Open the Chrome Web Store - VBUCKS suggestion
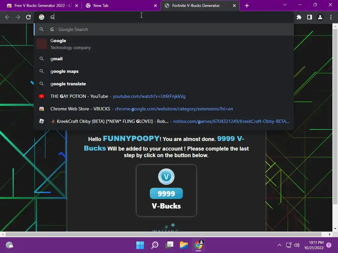Image resolution: width=338 pixels, height=253 pixels. pyautogui.click(x=164, y=109)
